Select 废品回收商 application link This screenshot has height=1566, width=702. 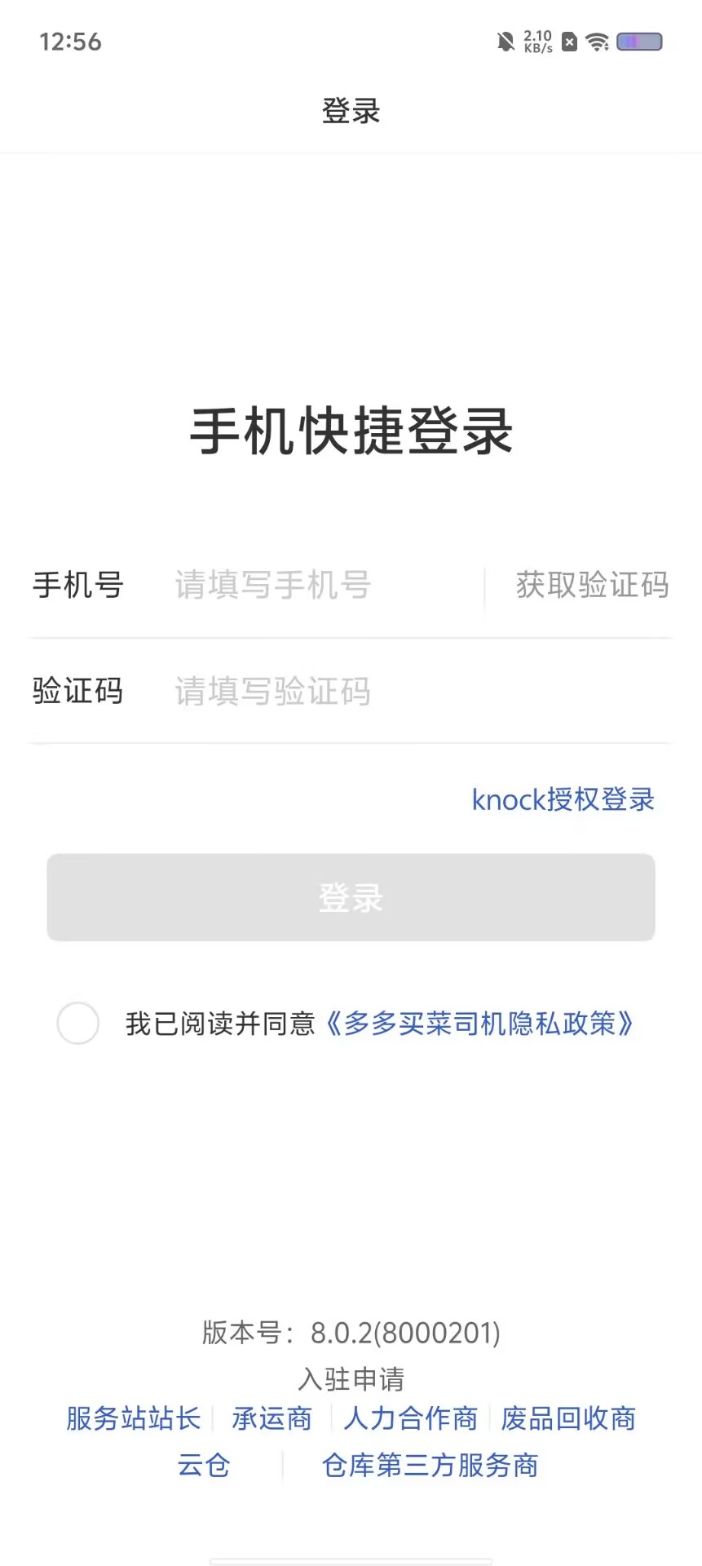(568, 1418)
